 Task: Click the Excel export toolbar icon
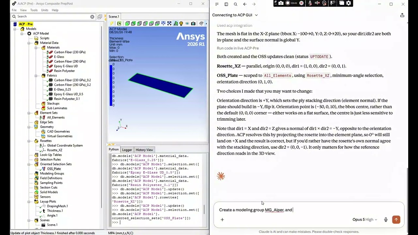point(120,23)
